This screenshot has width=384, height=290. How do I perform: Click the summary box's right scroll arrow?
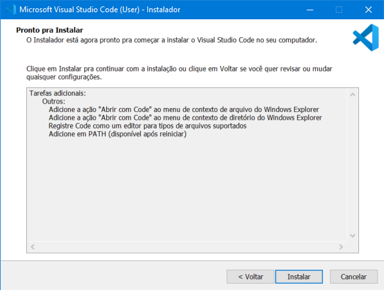point(341,247)
